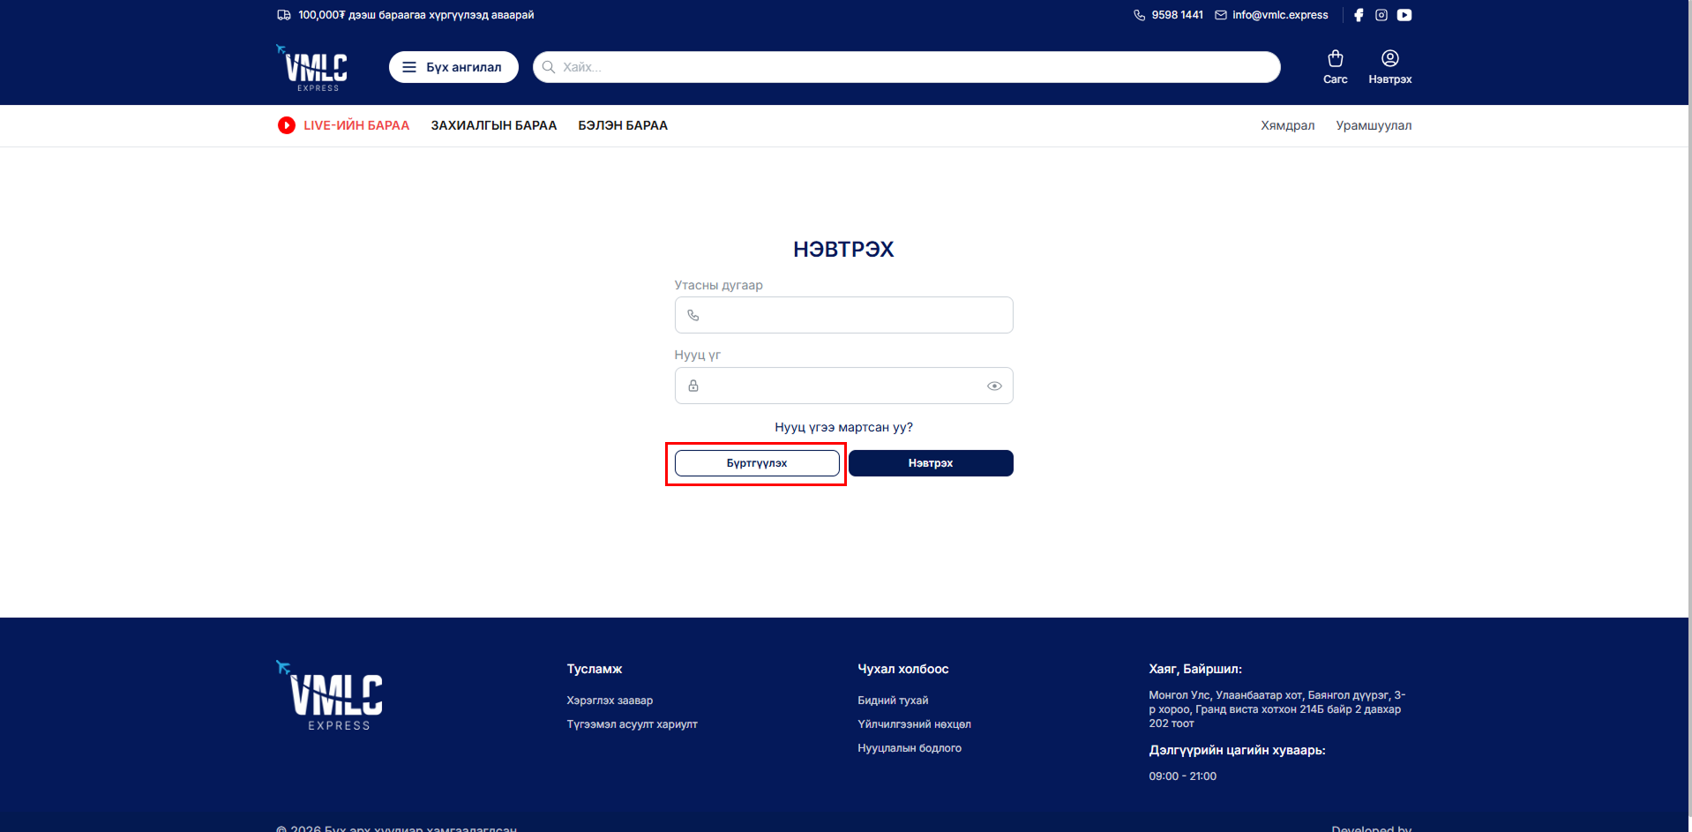Expand the Бүх ангилал categories menu
This screenshot has width=1692, height=832.
click(x=453, y=67)
